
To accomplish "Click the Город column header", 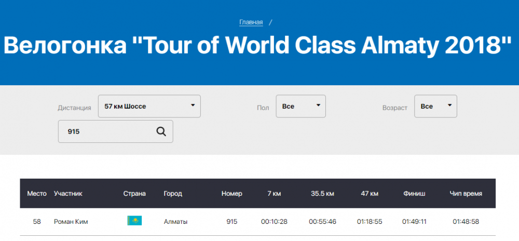I will tap(173, 194).
